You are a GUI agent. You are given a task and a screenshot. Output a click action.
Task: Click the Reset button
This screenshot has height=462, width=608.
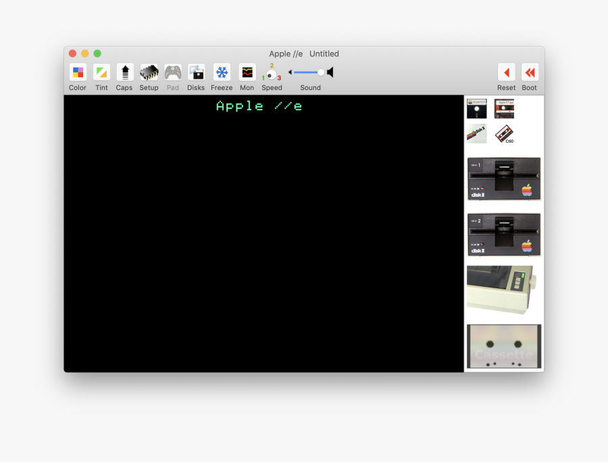point(507,72)
